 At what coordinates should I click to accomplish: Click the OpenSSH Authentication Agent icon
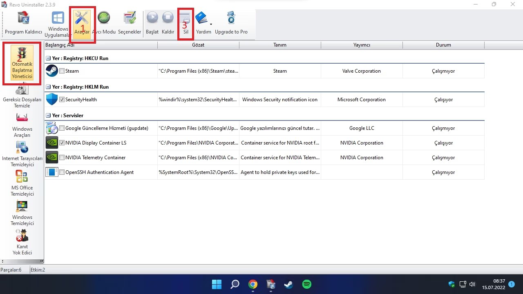(x=52, y=172)
